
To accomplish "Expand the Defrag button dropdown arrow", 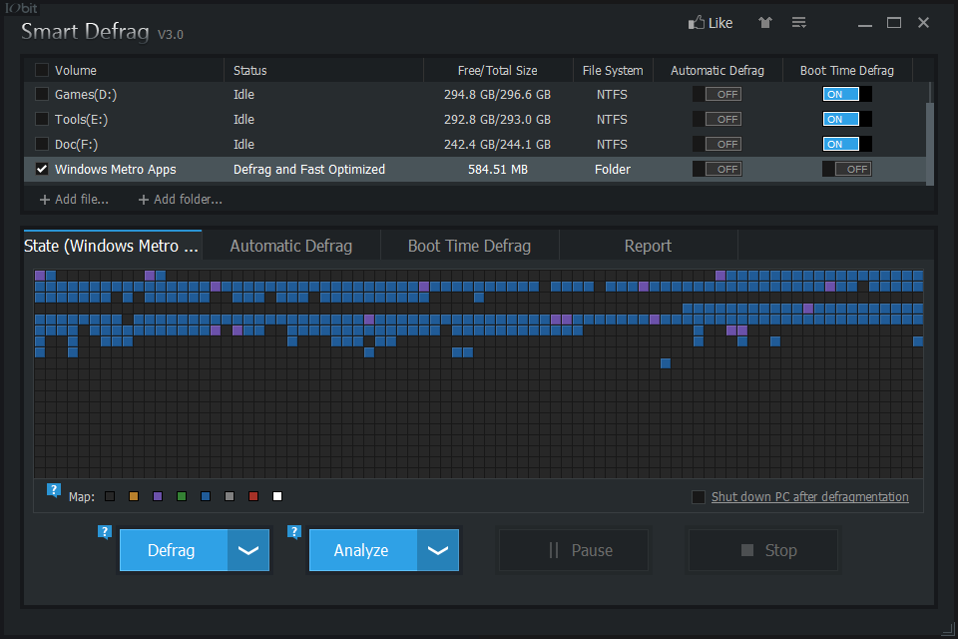I will coord(248,550).
